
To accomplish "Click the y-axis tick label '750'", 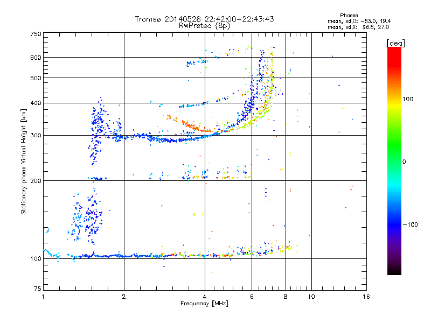I will coord(36,34).
